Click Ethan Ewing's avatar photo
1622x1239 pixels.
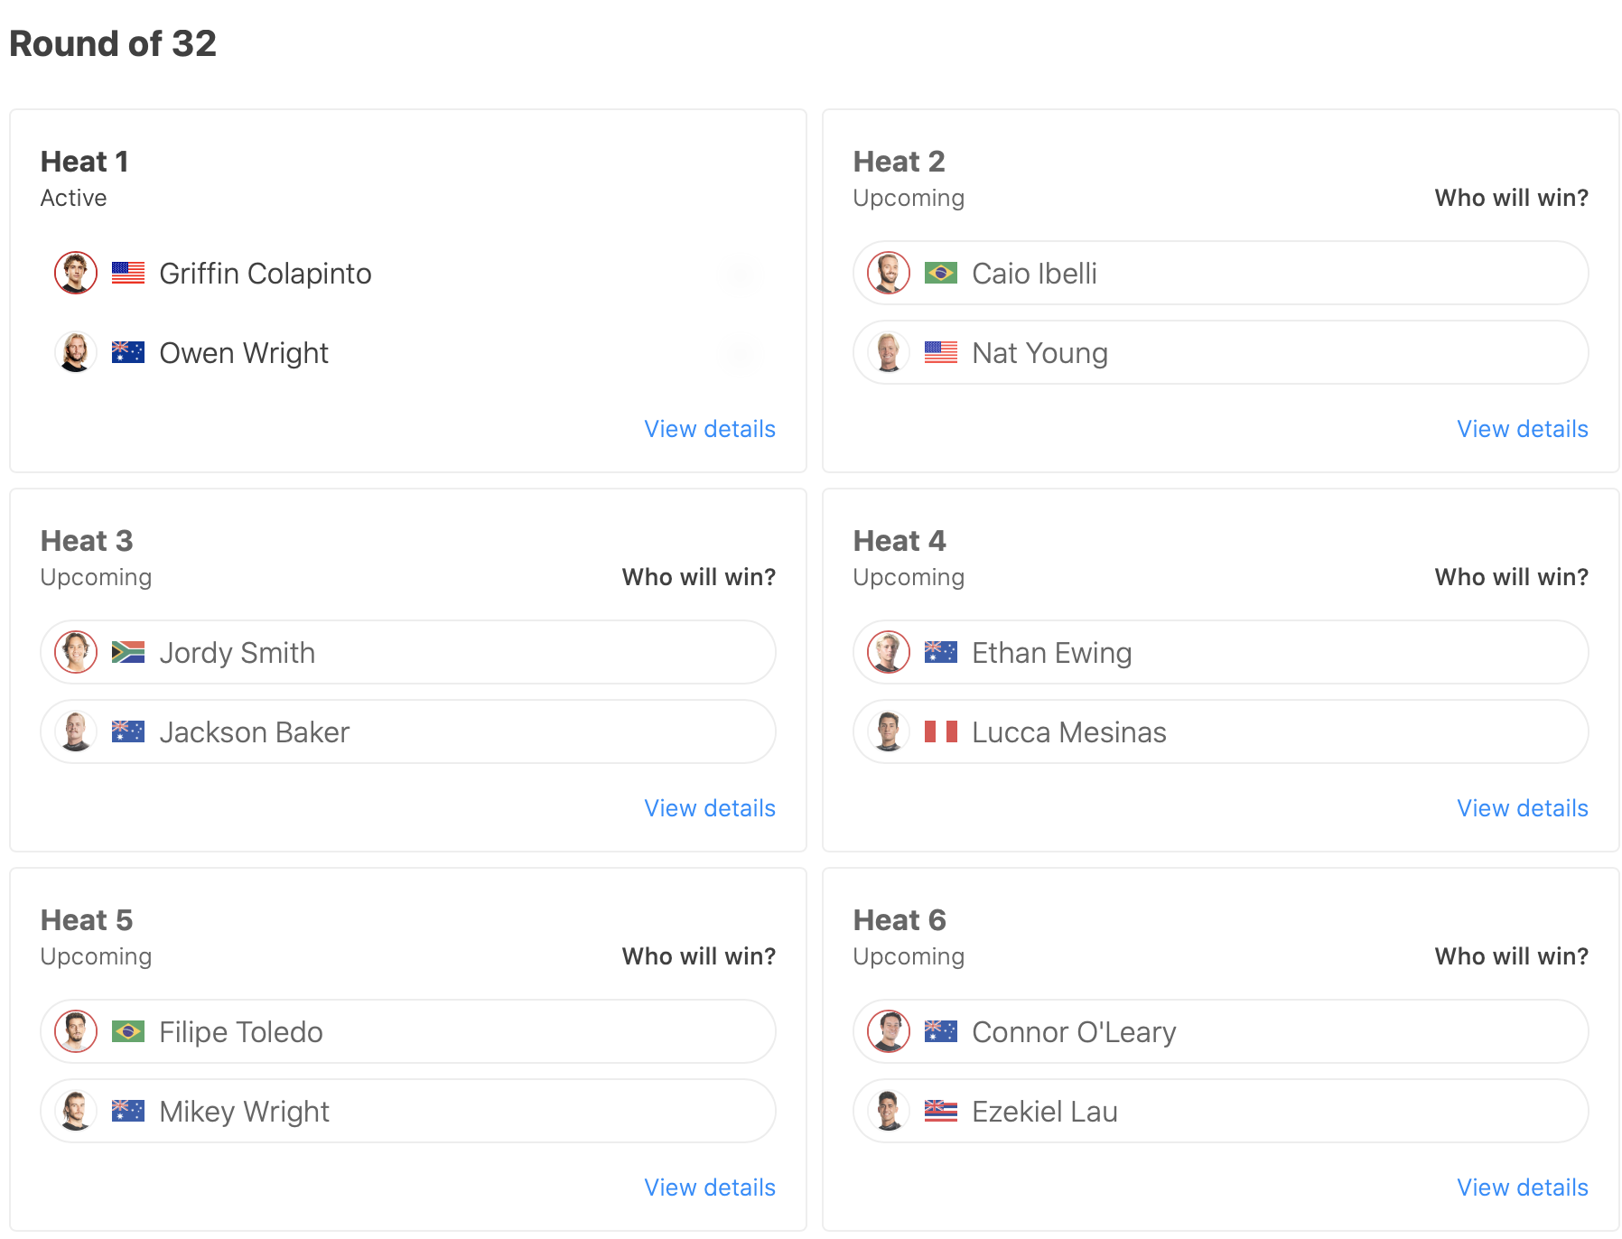point(889,652)
